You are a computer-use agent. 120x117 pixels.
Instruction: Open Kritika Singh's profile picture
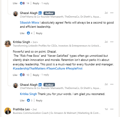8,44
